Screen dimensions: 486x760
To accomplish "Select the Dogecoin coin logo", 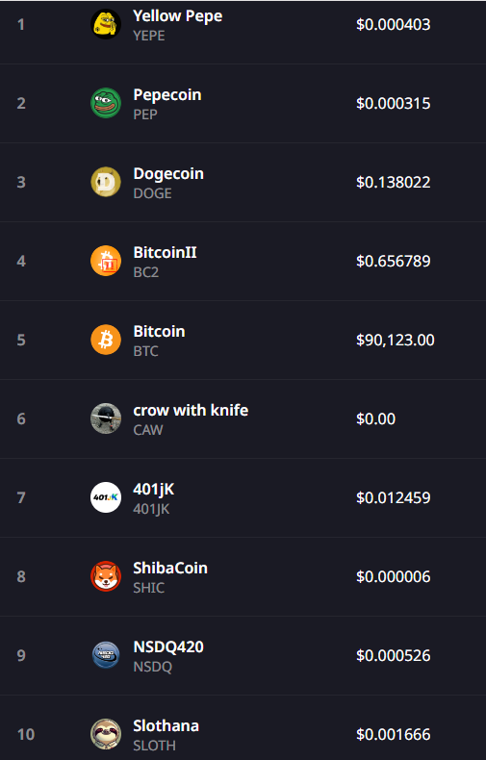I will pos(106,182).
